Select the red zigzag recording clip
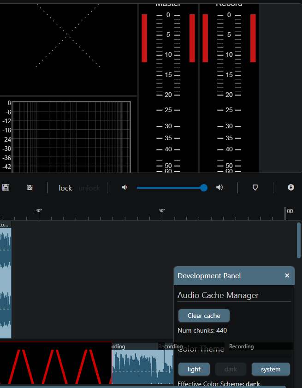This screenshot has height=388, width=302. point(56,363)
